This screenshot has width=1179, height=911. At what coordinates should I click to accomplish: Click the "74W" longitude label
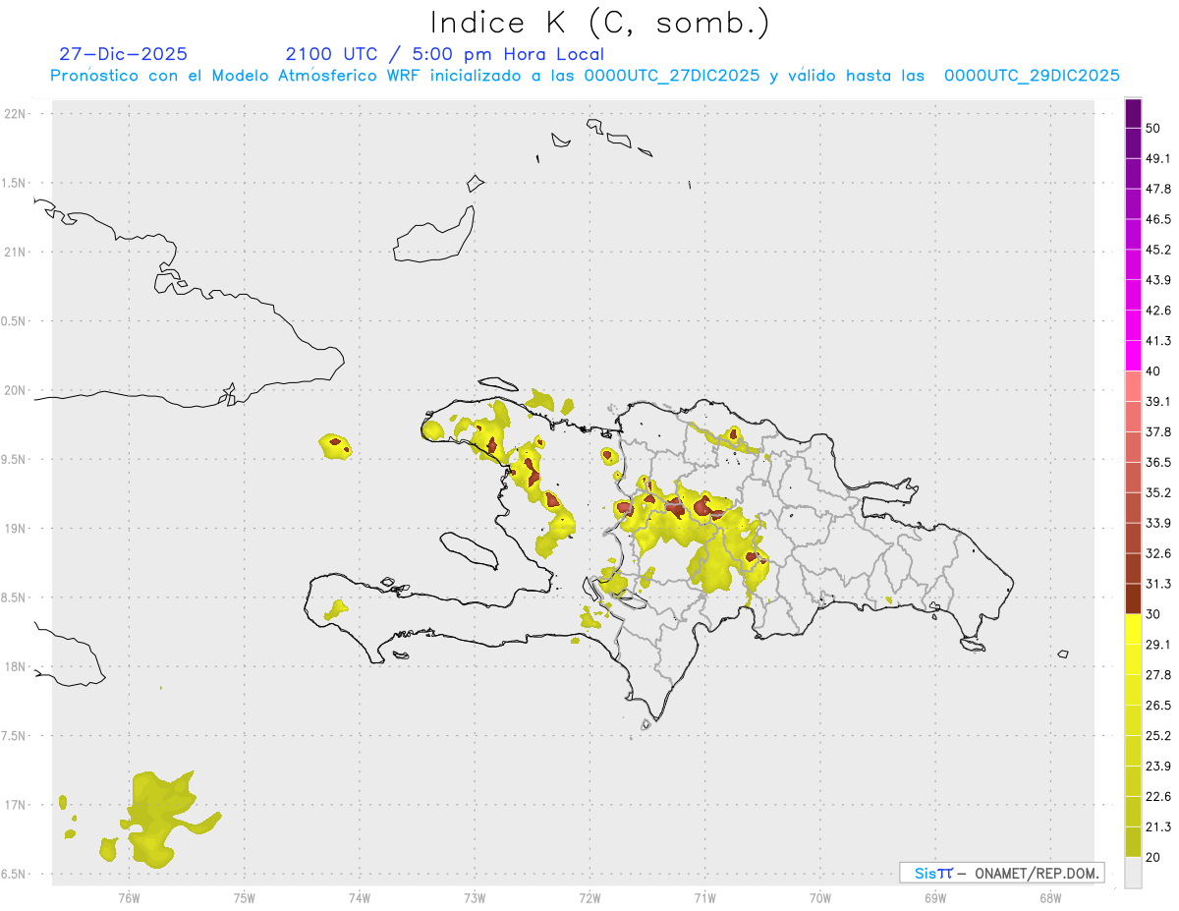[359, 899]
